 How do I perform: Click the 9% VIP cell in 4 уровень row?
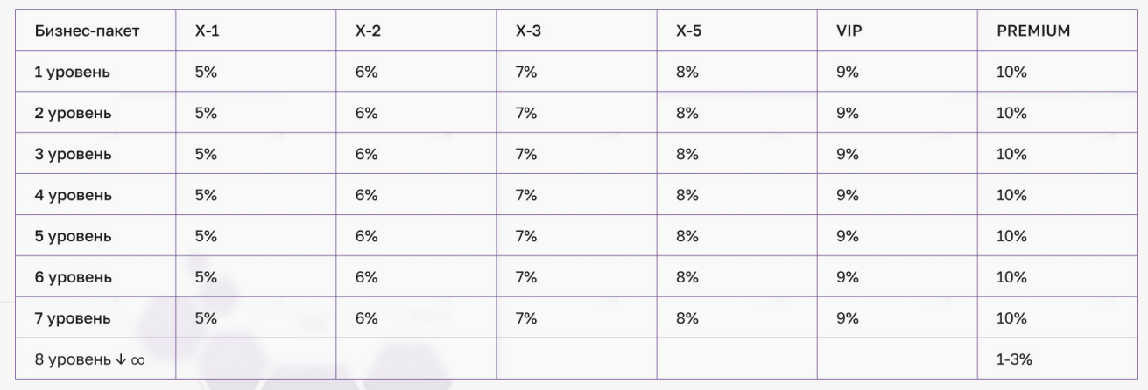(x=849, y=196)
